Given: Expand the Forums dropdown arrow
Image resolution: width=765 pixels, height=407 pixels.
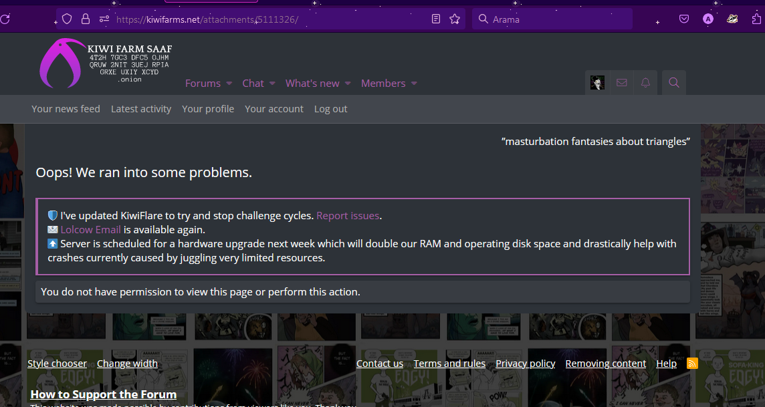Looking at the screenshot, I should [x=229, y=84].
